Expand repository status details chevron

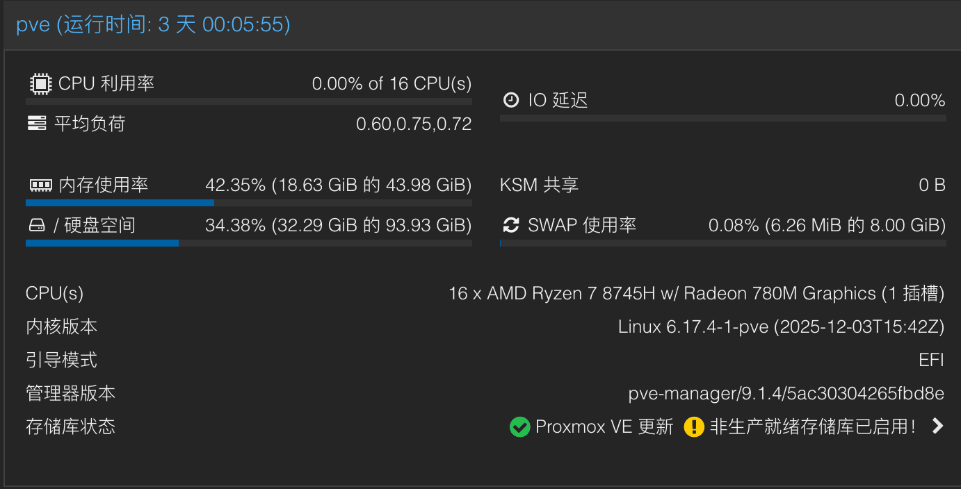[x=937, y=426]
